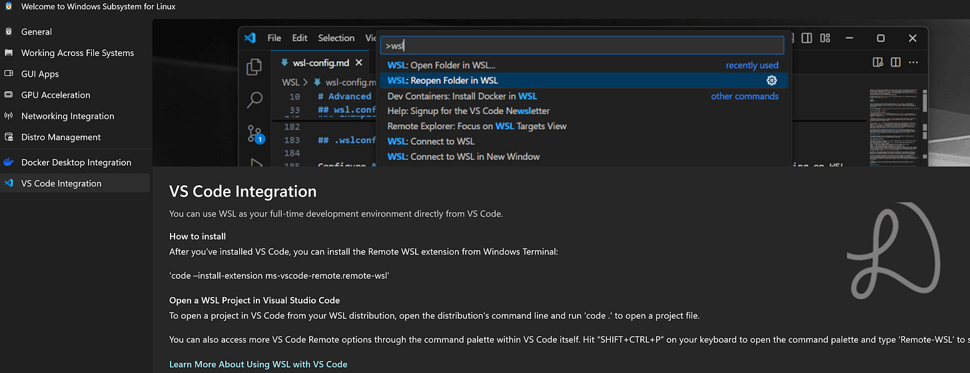Maximize the VS Code window

(881, 38)
